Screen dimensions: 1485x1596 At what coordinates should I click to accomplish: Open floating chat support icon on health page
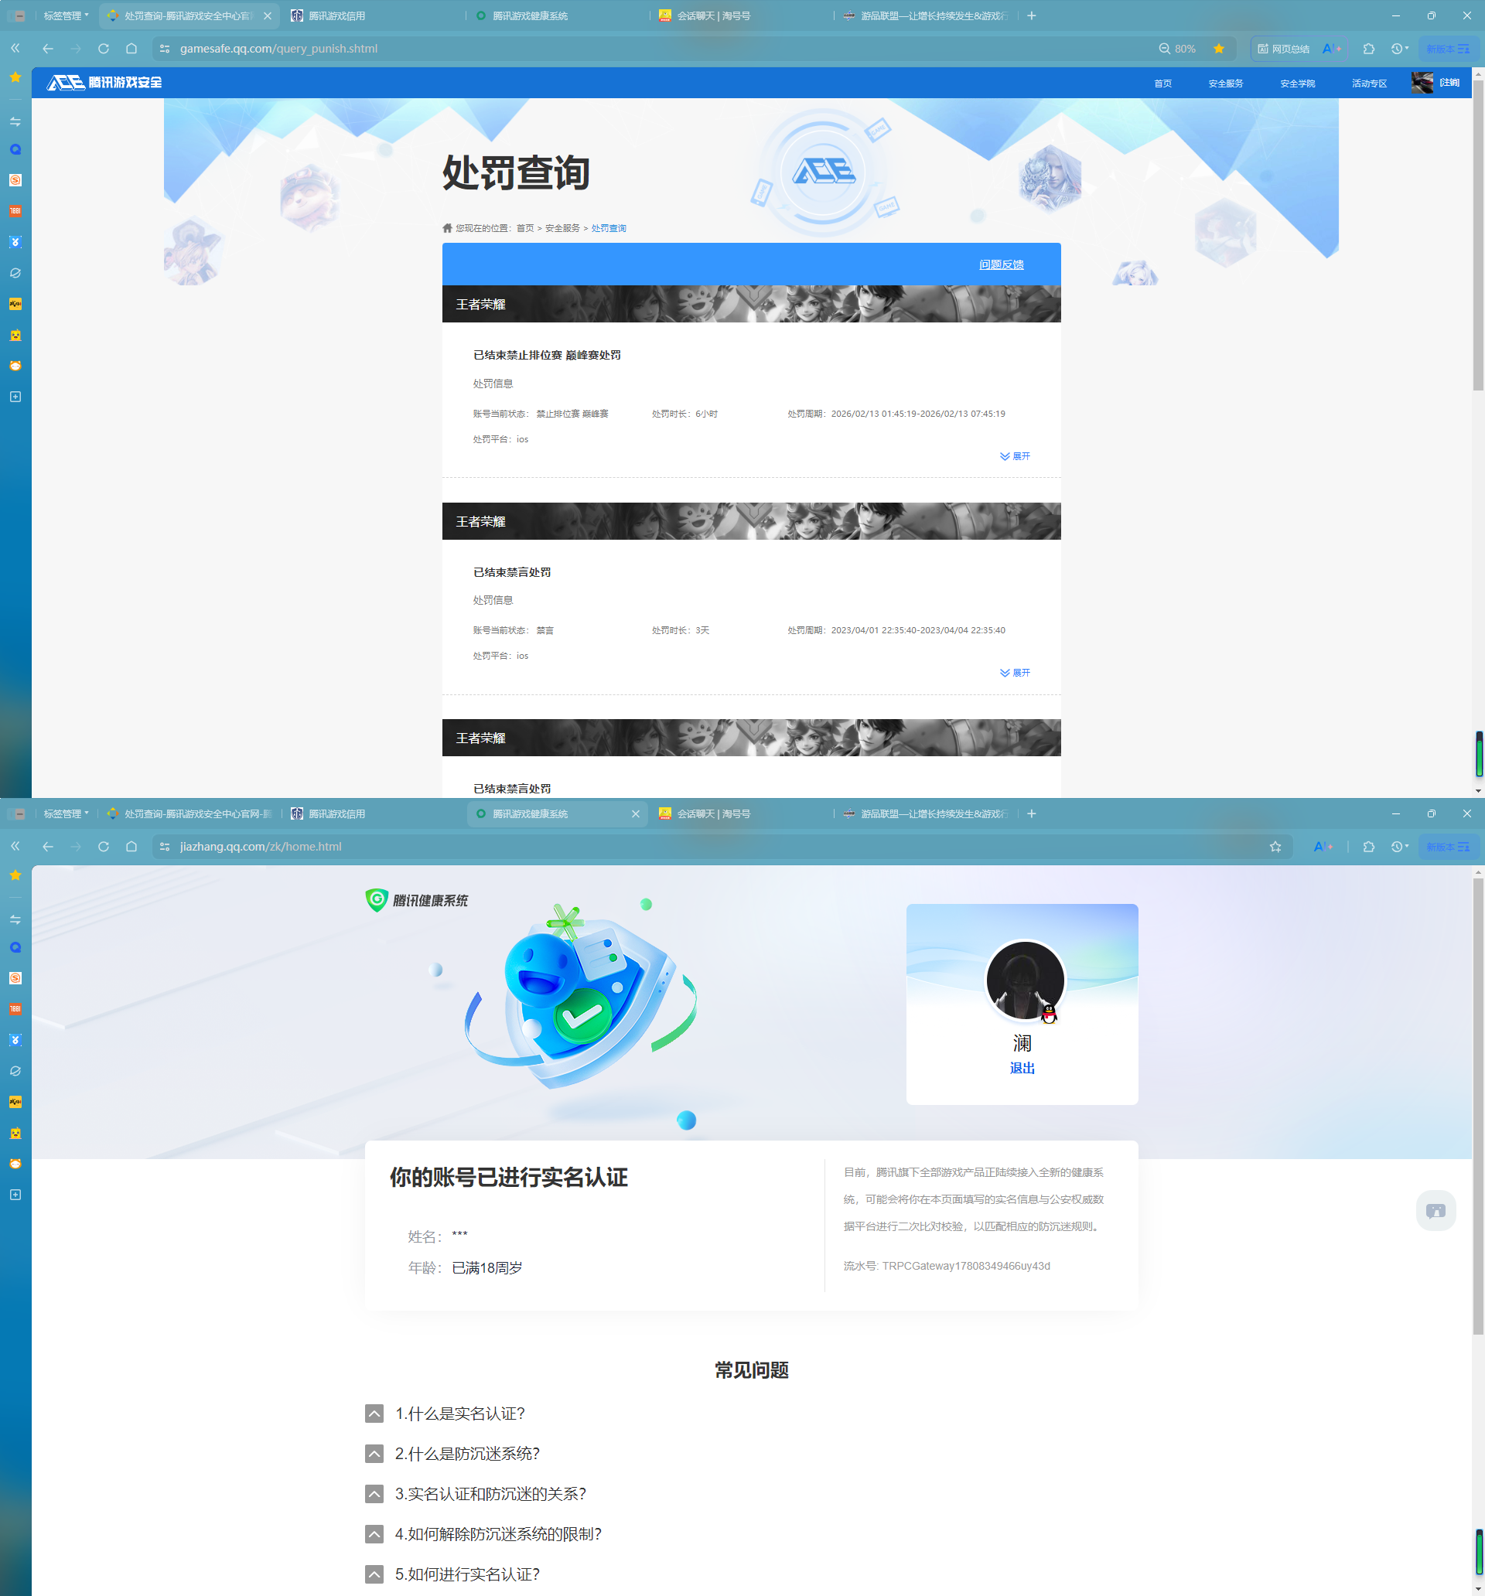coord(1435,1211)
